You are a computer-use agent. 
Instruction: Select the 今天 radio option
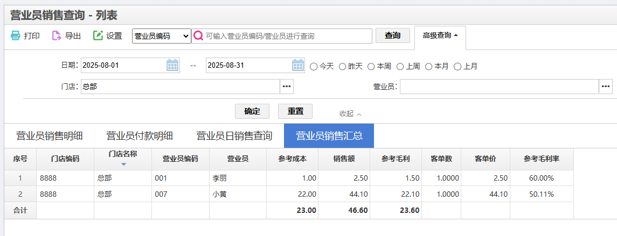coord(314,67)
